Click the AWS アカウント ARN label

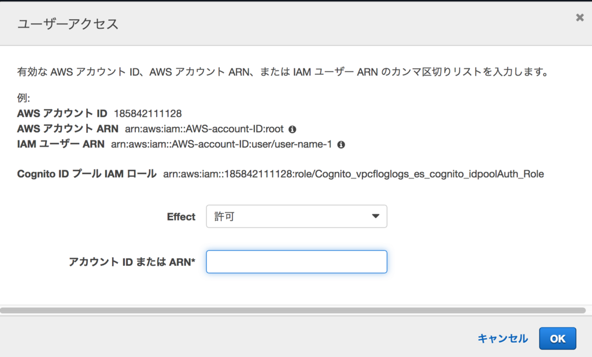(x=68, y=129)
